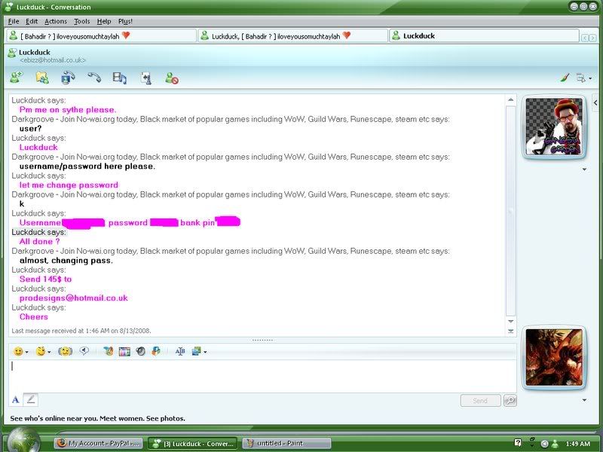The width and height of the screenshot is (603, 452).
Task: Open the File menu
Action: click(x=14, y=22)
